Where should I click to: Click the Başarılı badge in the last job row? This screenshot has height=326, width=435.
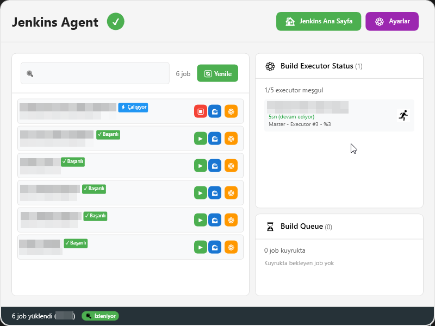click(x=76, y=243)
